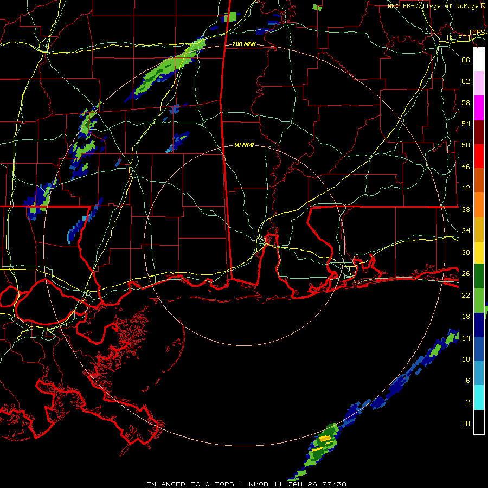
Task: Click the 100 NMI range ring label
Action: pos(244,44)
